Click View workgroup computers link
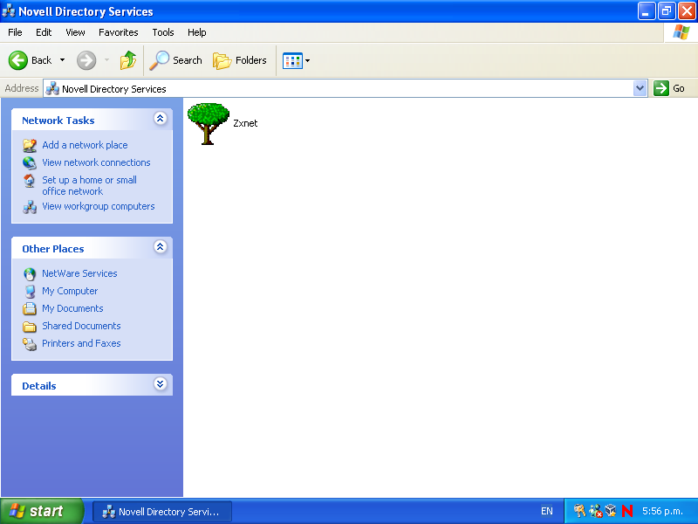Screen dimensions: 698x524 point(99,206)
